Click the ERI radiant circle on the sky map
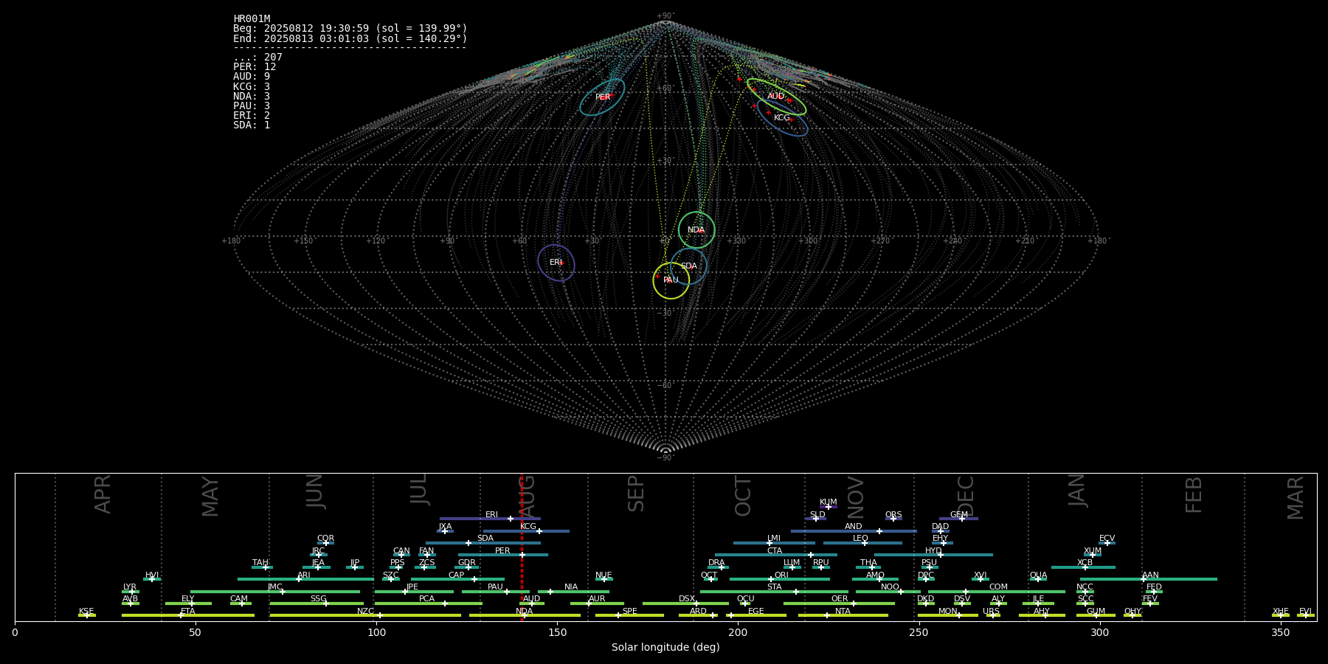This screenshot has width=1328, height=664. 556,263
